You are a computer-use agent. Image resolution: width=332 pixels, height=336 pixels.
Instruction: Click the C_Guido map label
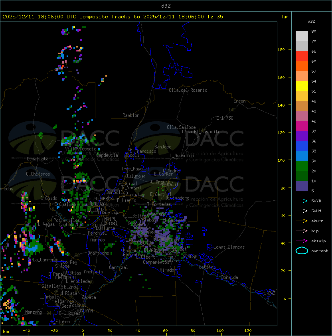tap(49, 198)
